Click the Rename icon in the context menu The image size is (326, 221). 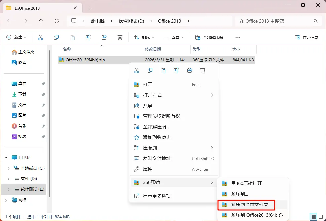point(176,70)
